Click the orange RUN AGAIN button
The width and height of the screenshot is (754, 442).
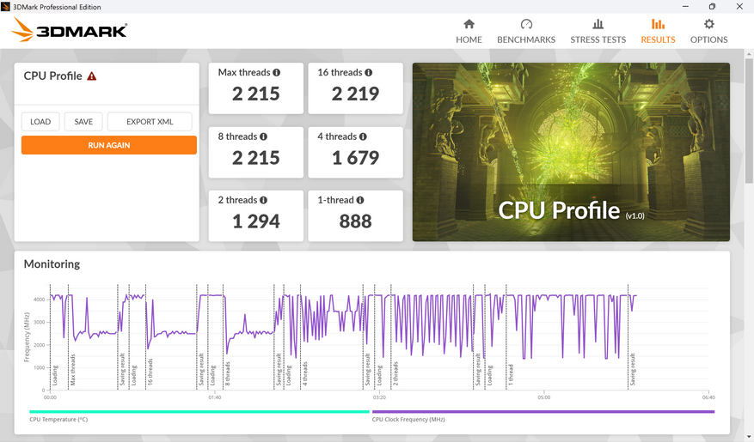(109, 145)
